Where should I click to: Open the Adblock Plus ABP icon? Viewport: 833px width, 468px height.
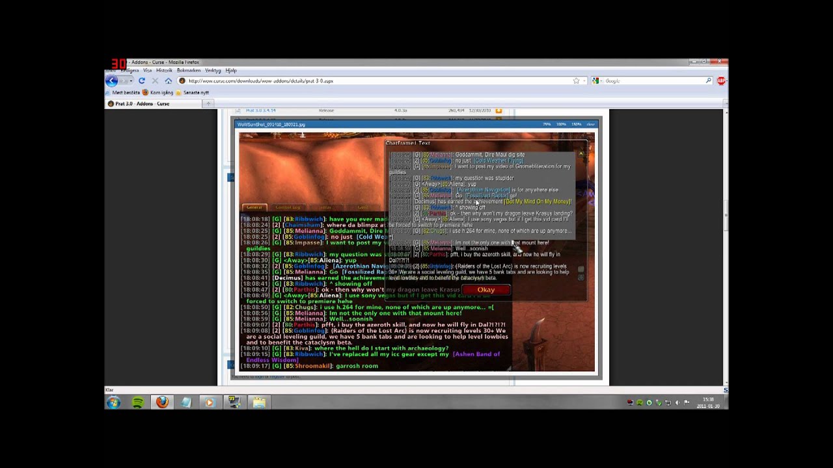tap(721, 81)
